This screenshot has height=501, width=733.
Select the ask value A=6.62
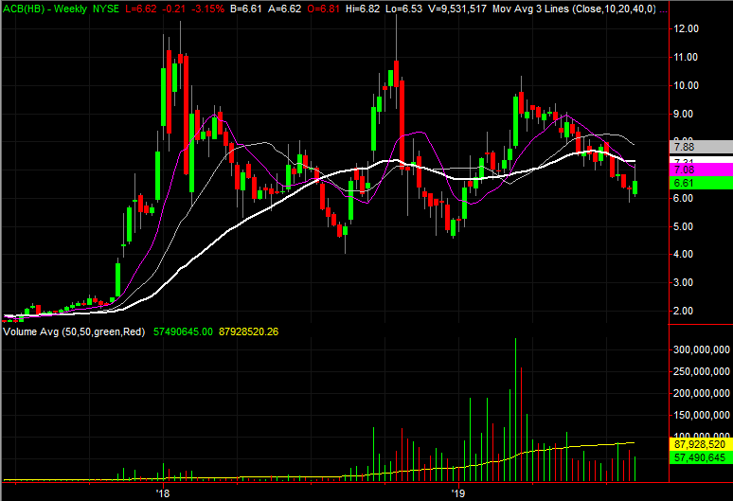click(x=285, y=9)
